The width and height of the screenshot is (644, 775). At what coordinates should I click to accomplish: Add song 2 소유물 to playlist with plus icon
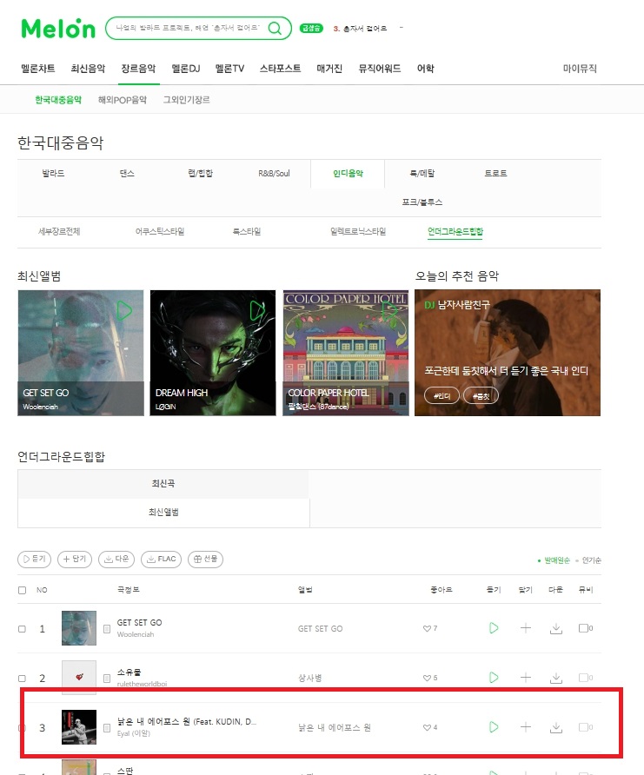526,677
